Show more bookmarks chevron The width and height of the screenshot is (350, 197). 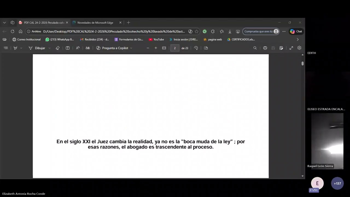point(297,39)
